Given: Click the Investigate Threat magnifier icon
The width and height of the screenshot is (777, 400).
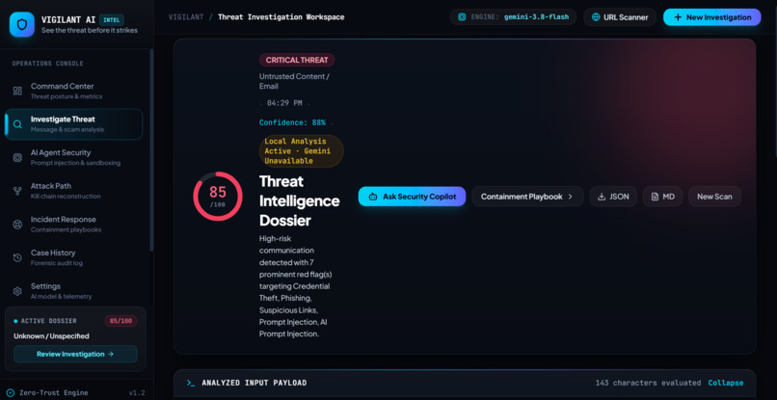Looking at the screenshot, I should [x=17, y=124].
